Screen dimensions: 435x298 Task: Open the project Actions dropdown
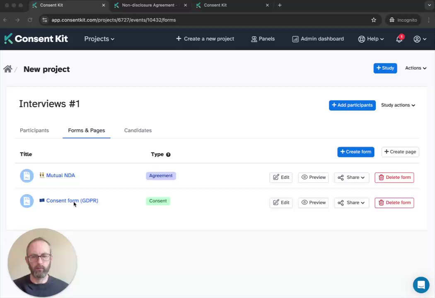(x=416, y=68)
